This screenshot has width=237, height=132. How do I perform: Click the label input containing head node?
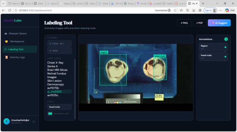[59, 107]
